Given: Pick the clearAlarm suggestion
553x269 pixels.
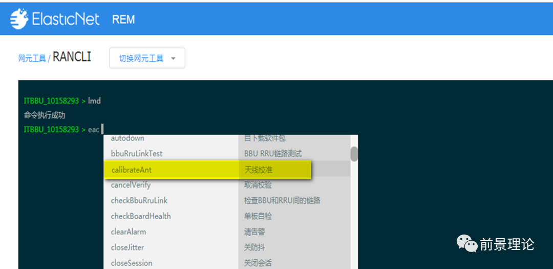Looking at the screenshot, I should (x=129, y=232).
